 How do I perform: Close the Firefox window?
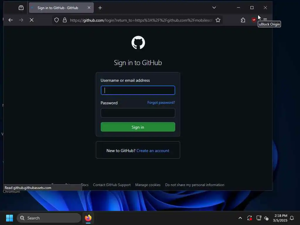tap(265, 8)
